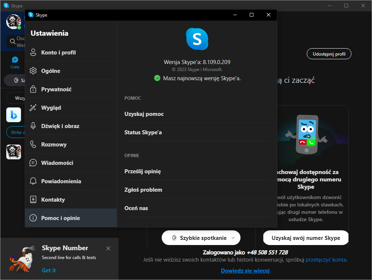Click the Zalogowano jako +48 508 551 728 text
The image size is (372, 280).
245,252
